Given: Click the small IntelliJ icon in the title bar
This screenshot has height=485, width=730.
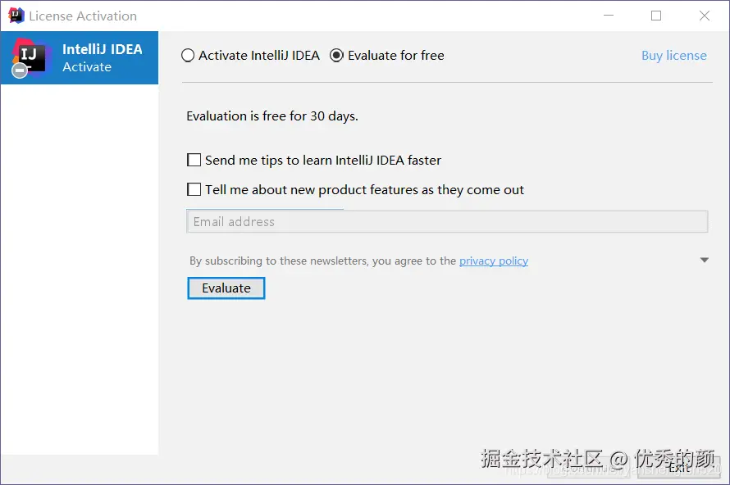Looking at the screenshot, I should 16,16.
